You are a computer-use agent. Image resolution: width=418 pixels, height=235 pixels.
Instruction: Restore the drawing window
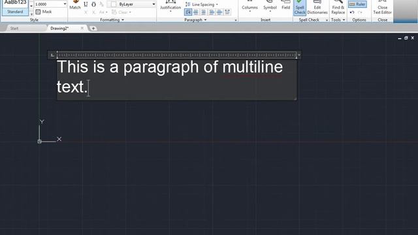click(406, 38)
